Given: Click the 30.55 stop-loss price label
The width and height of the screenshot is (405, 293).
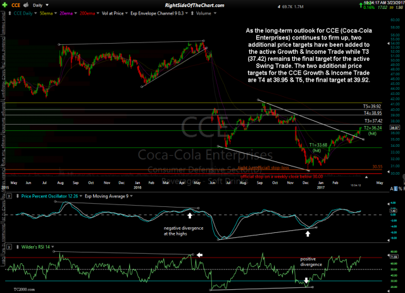Looking at the screenshot, I should point(377,166).
